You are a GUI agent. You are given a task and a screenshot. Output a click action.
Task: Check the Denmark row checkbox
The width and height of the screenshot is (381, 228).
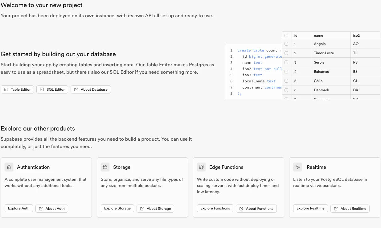286,90
